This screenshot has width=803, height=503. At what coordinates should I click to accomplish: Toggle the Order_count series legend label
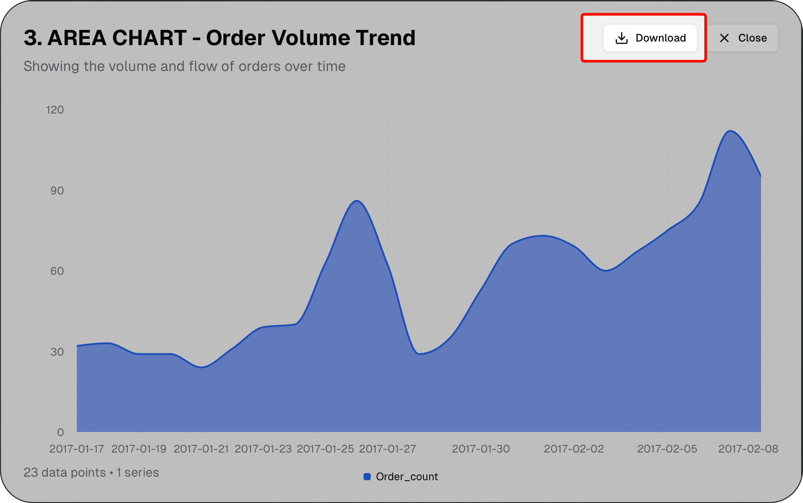tap(407, 477)
